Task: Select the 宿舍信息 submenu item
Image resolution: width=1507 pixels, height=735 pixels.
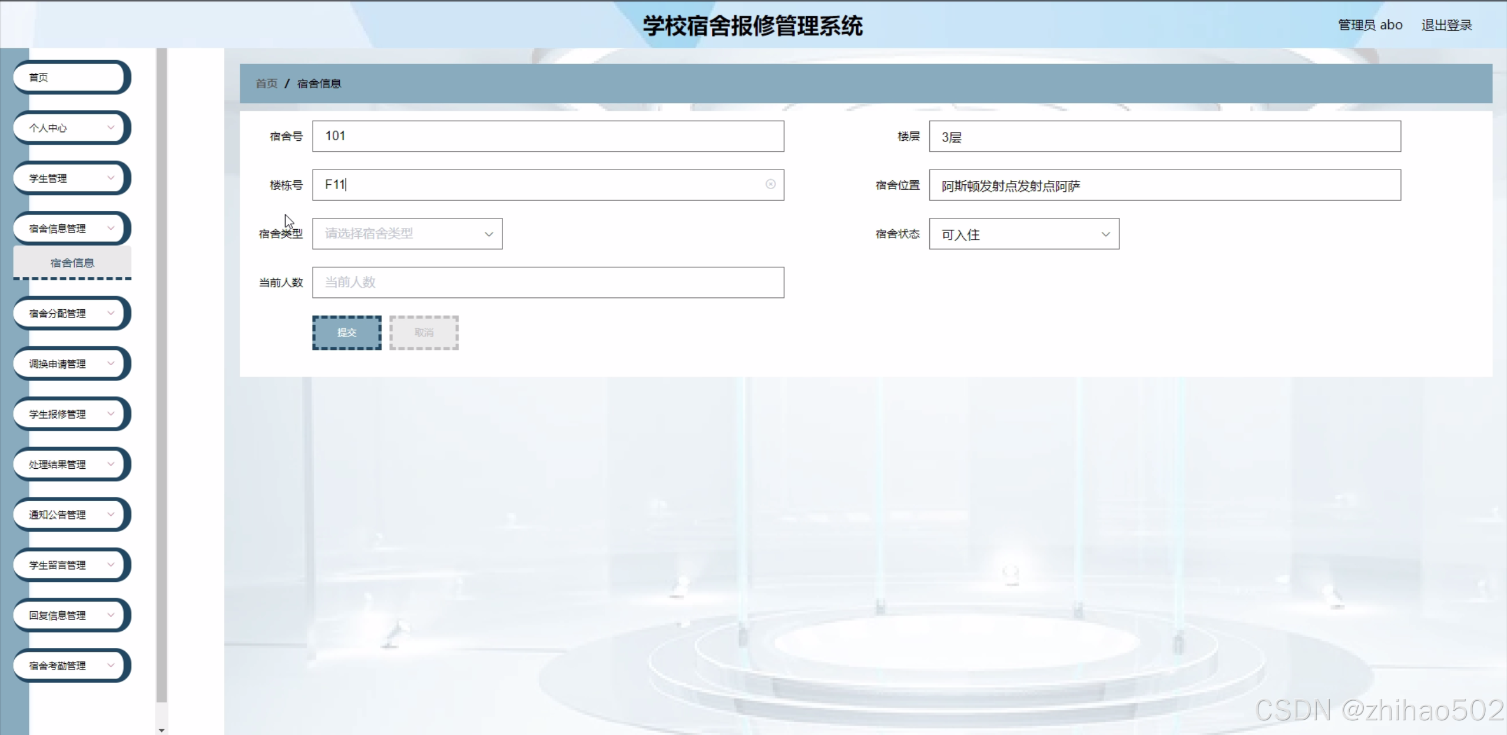Action: click(x=72, y=263)
